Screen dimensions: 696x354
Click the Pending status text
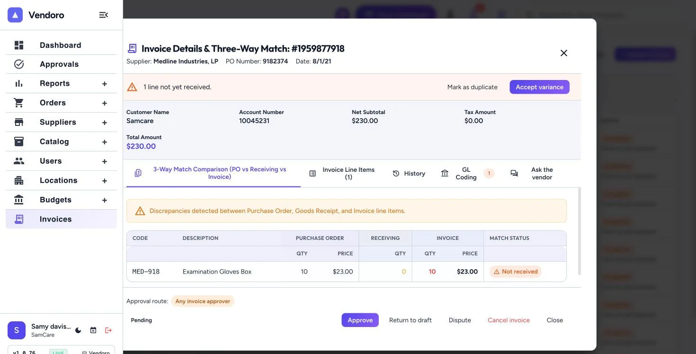coord(142,320)
